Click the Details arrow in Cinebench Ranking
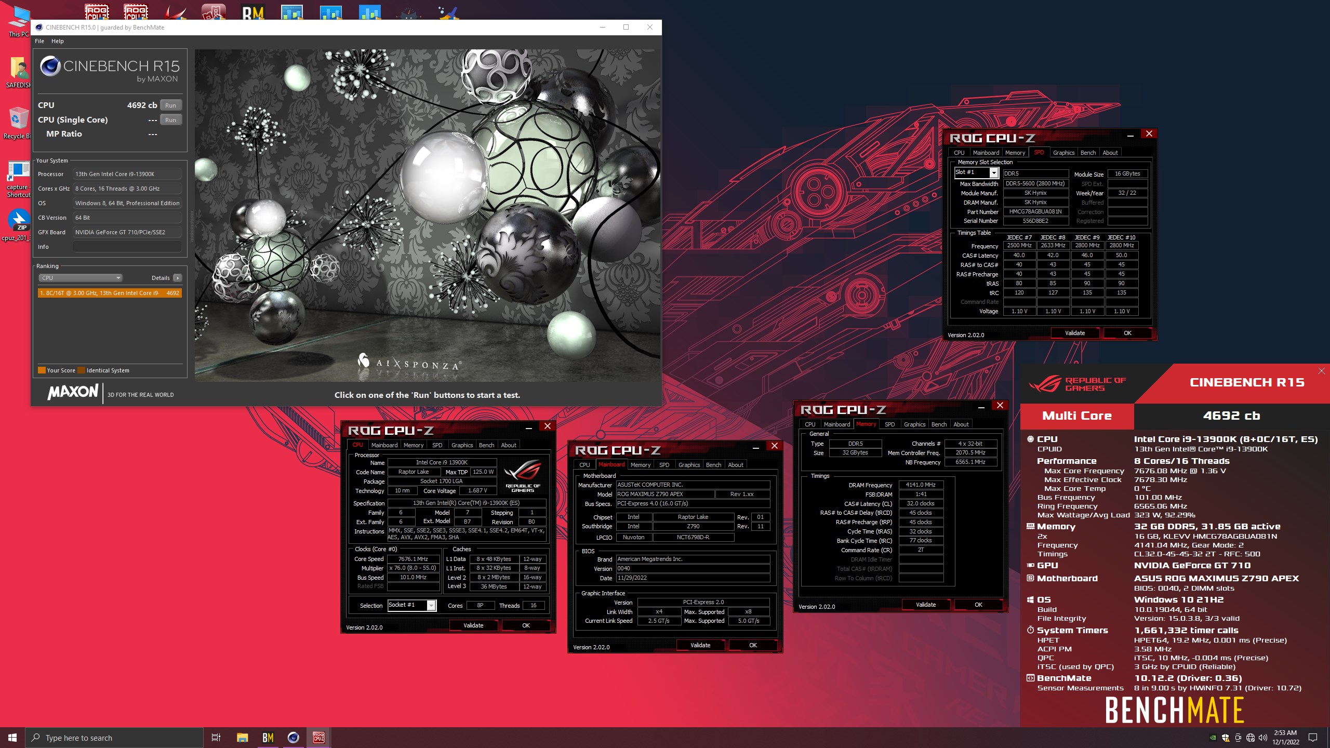The width and height of the screenshot is (1330, 748). pyautogui.click(x=178, y=278)
